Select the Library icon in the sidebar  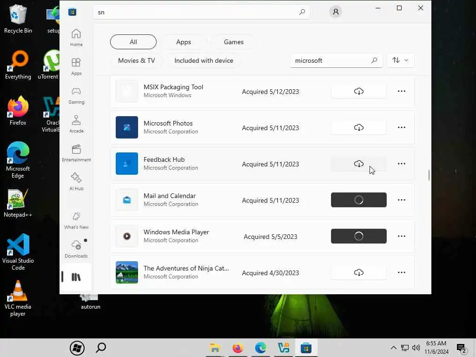76,277
